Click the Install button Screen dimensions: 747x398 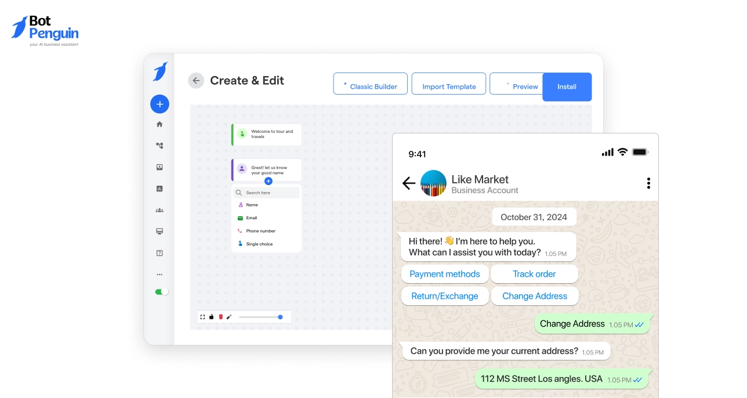point(567,86)
